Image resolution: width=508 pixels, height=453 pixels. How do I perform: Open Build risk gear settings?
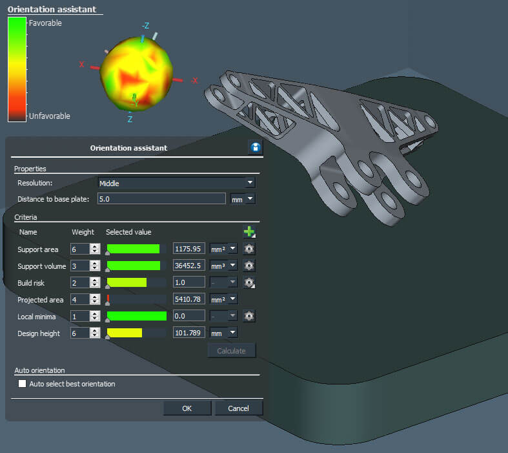pyautogui.click(x=249, y=282)
